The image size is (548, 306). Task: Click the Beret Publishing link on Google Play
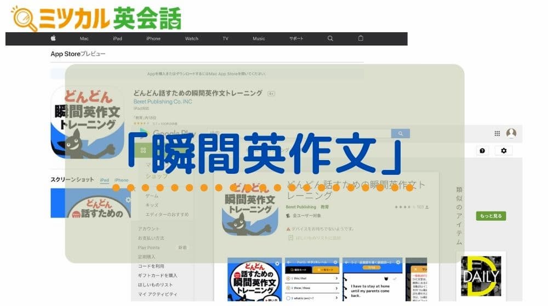tap(301, 207)
